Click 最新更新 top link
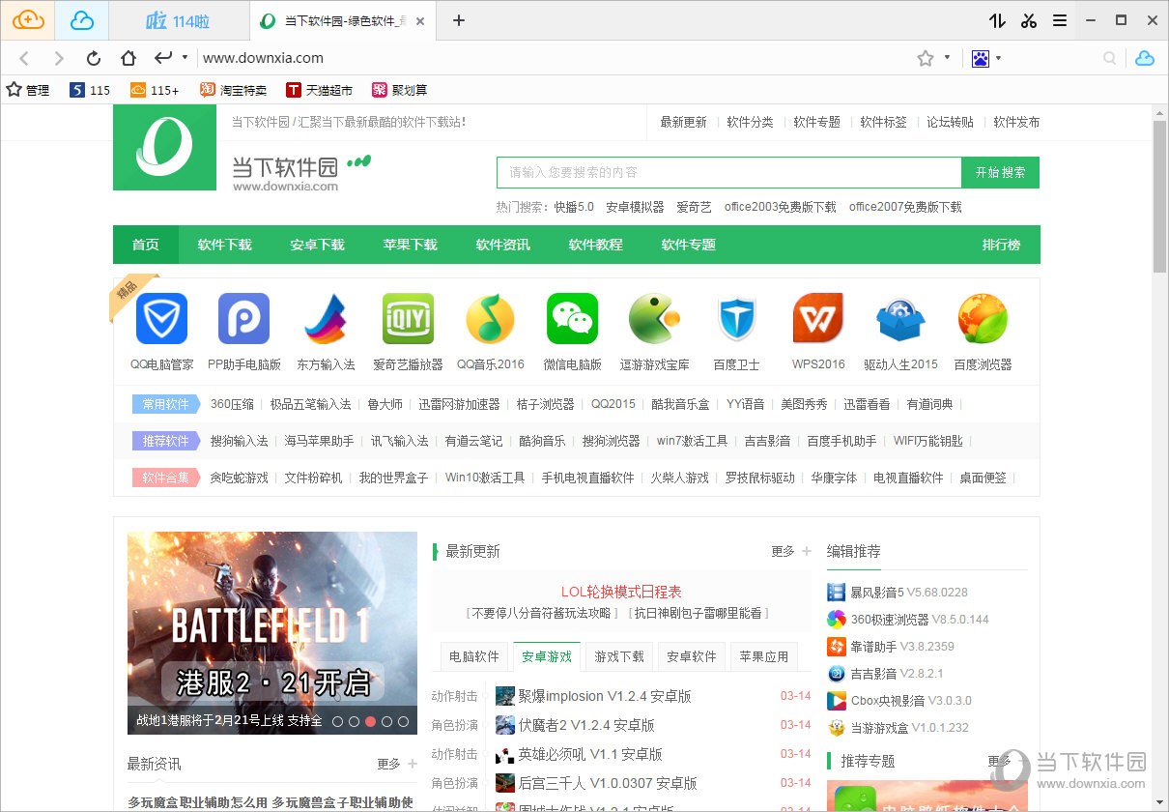This screenshot has height=812, width=1169. [684, 122]
